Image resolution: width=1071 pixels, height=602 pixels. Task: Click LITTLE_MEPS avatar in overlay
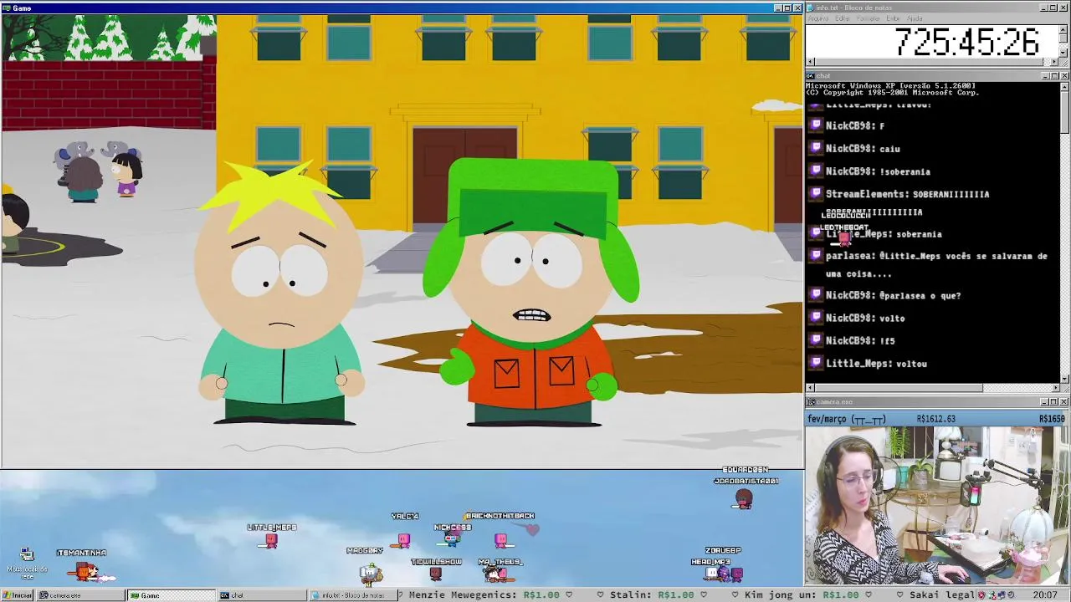271,541
